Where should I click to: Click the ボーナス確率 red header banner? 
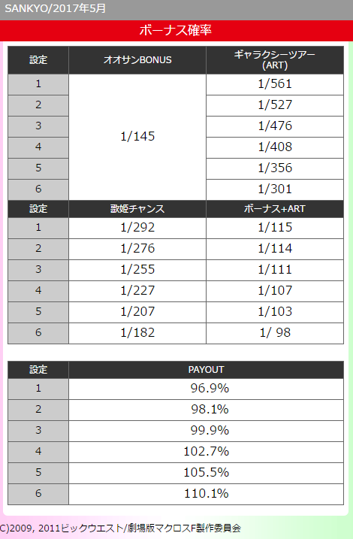click(x=176, y=30)
